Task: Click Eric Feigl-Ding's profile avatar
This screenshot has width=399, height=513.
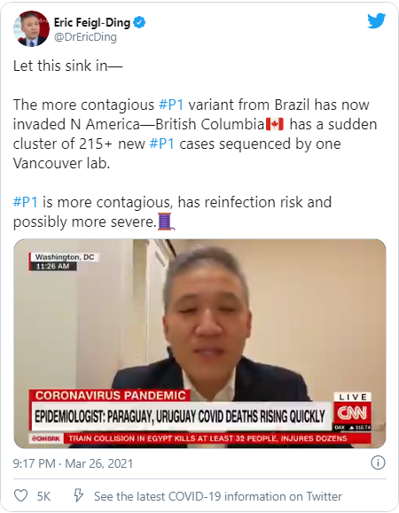Action: [31, 28]
